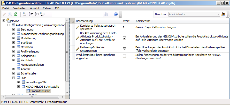This screenshot has width=230, height=105.
Task: Open the Bearbeiten menu
Action: (x=19, y=8)
